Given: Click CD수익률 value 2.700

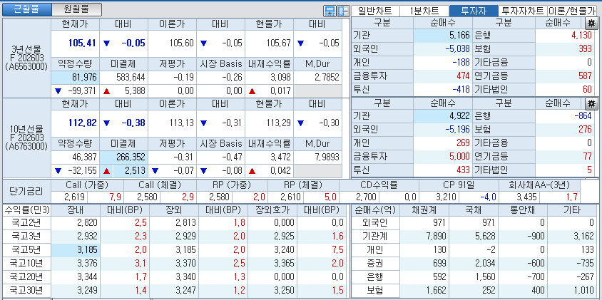Looking at the screenshot, I should click(360, 197).
